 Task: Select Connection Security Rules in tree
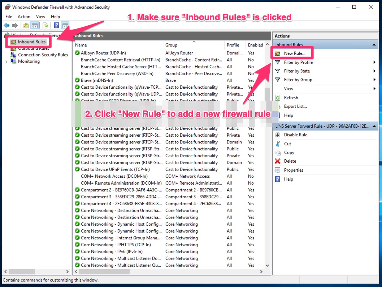coord(43,55)
